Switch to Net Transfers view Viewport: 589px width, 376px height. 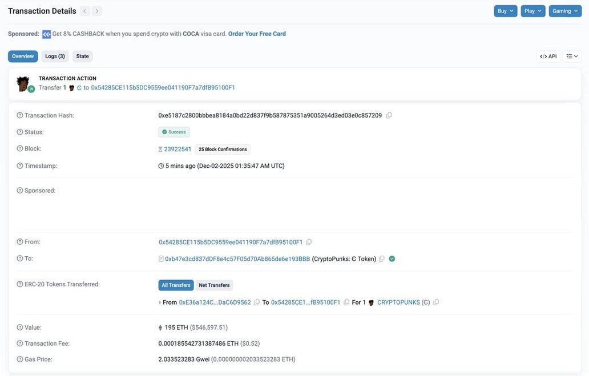[x=214, y=285]
